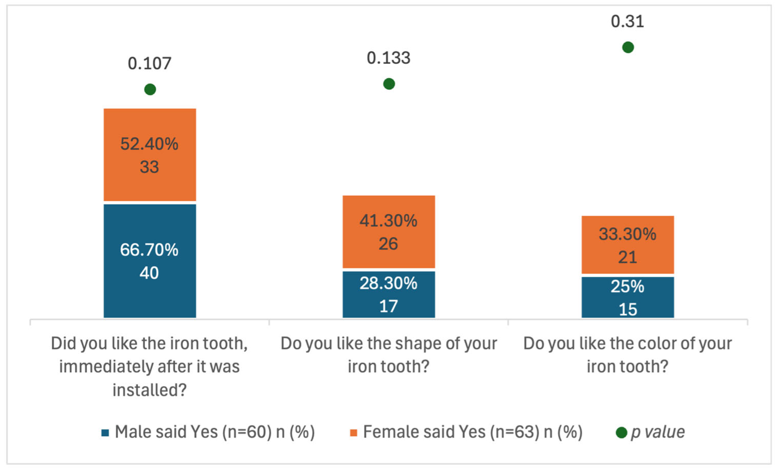Click the "p value" legend label

[x=658, y=432]
